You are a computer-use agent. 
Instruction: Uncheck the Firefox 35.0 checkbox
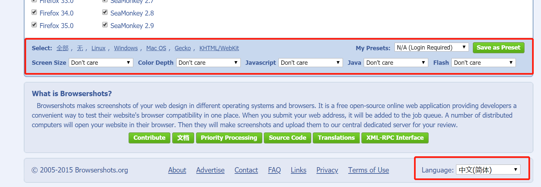[34, 25]
